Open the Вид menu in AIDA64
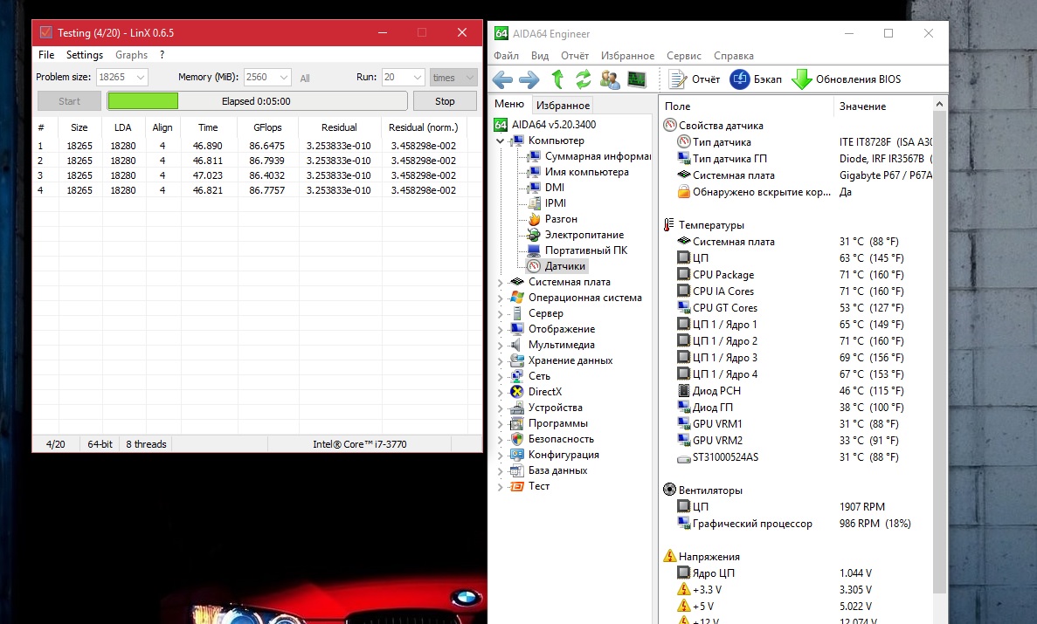 pyautogui.click(x=540, y=56)
